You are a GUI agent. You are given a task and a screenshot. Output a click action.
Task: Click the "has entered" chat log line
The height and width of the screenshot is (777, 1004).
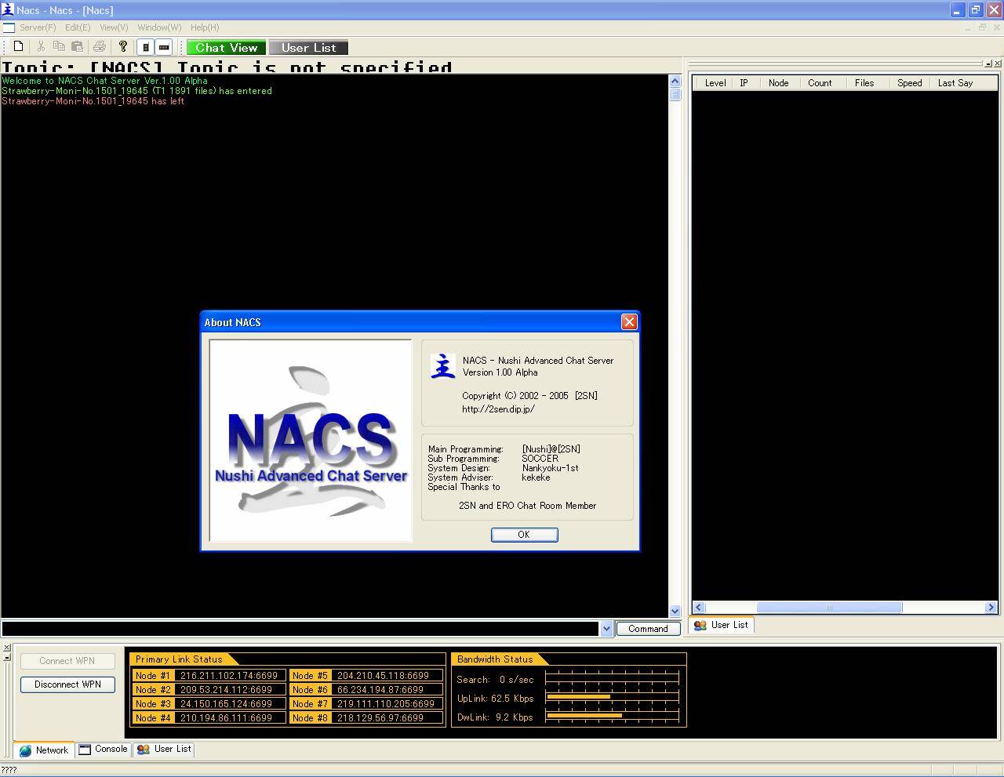point(137,91)
